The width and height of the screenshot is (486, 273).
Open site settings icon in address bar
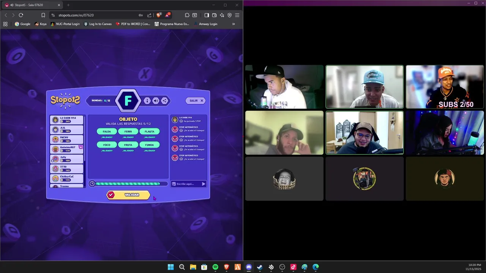[53, 15]
